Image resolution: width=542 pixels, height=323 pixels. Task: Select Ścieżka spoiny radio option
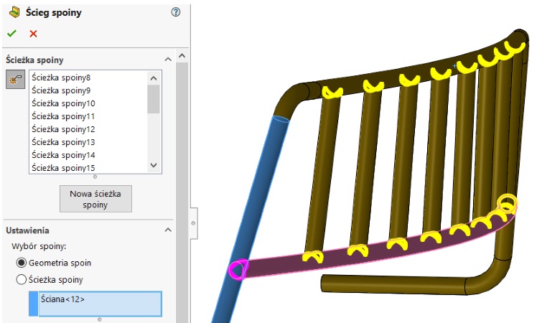21,279
